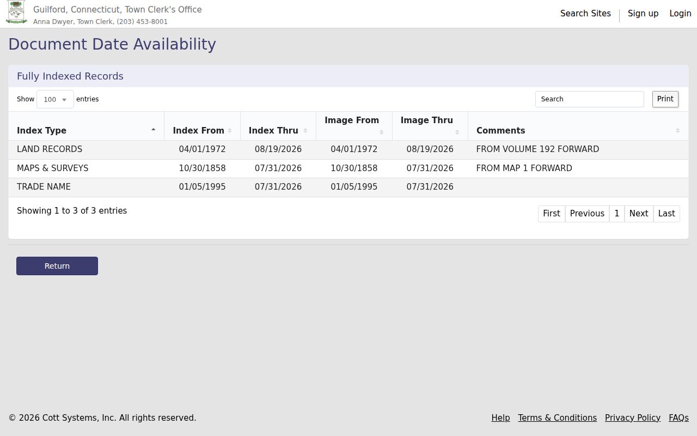
Task: Open the Help link in footer
Action: click(500, 418)
